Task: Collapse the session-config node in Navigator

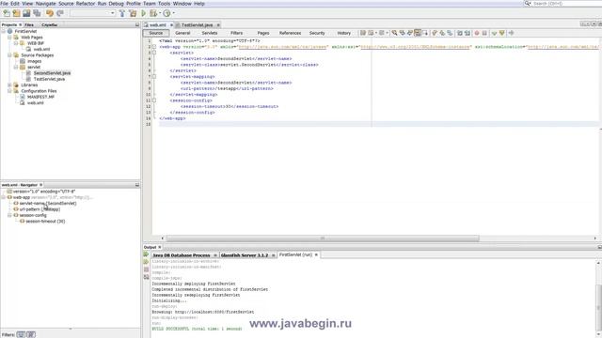Action: [x=9, y=215]
